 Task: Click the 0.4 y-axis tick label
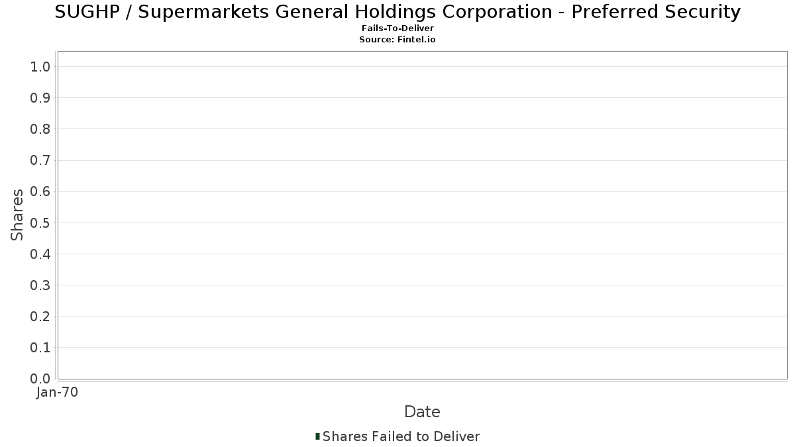40,254
